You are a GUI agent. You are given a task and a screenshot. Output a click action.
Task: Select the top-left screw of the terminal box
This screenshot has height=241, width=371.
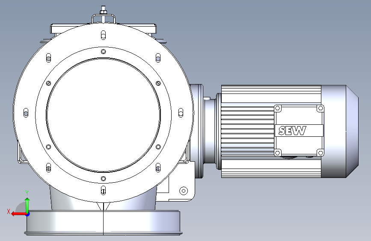[278, 108]
